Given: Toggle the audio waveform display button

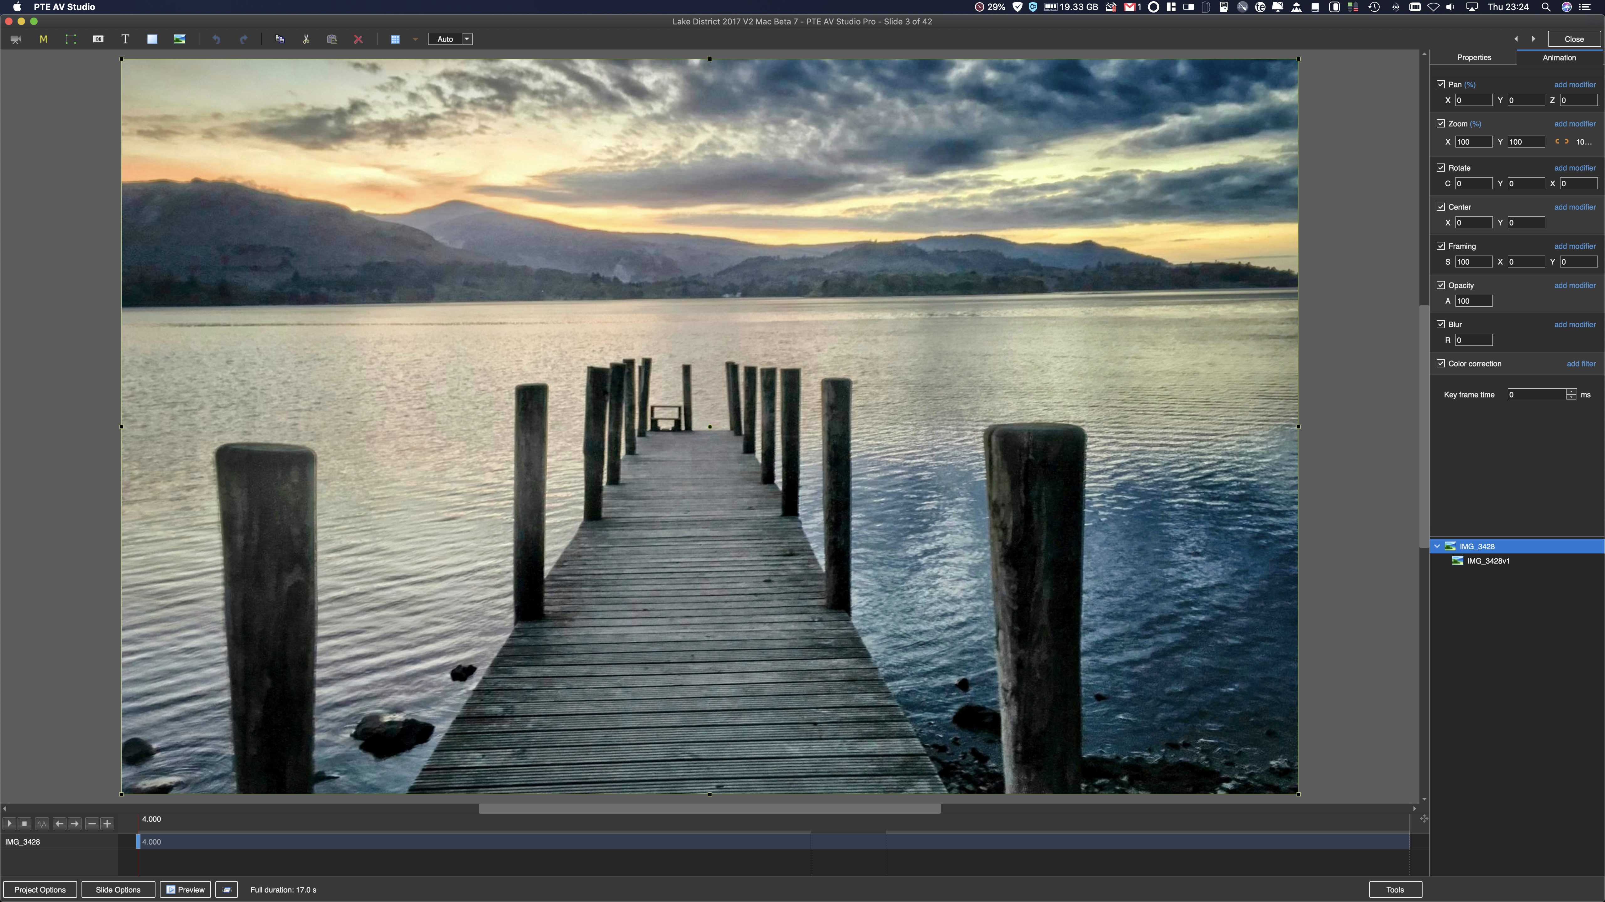Looking at the screenshot, I should [42, 824].
